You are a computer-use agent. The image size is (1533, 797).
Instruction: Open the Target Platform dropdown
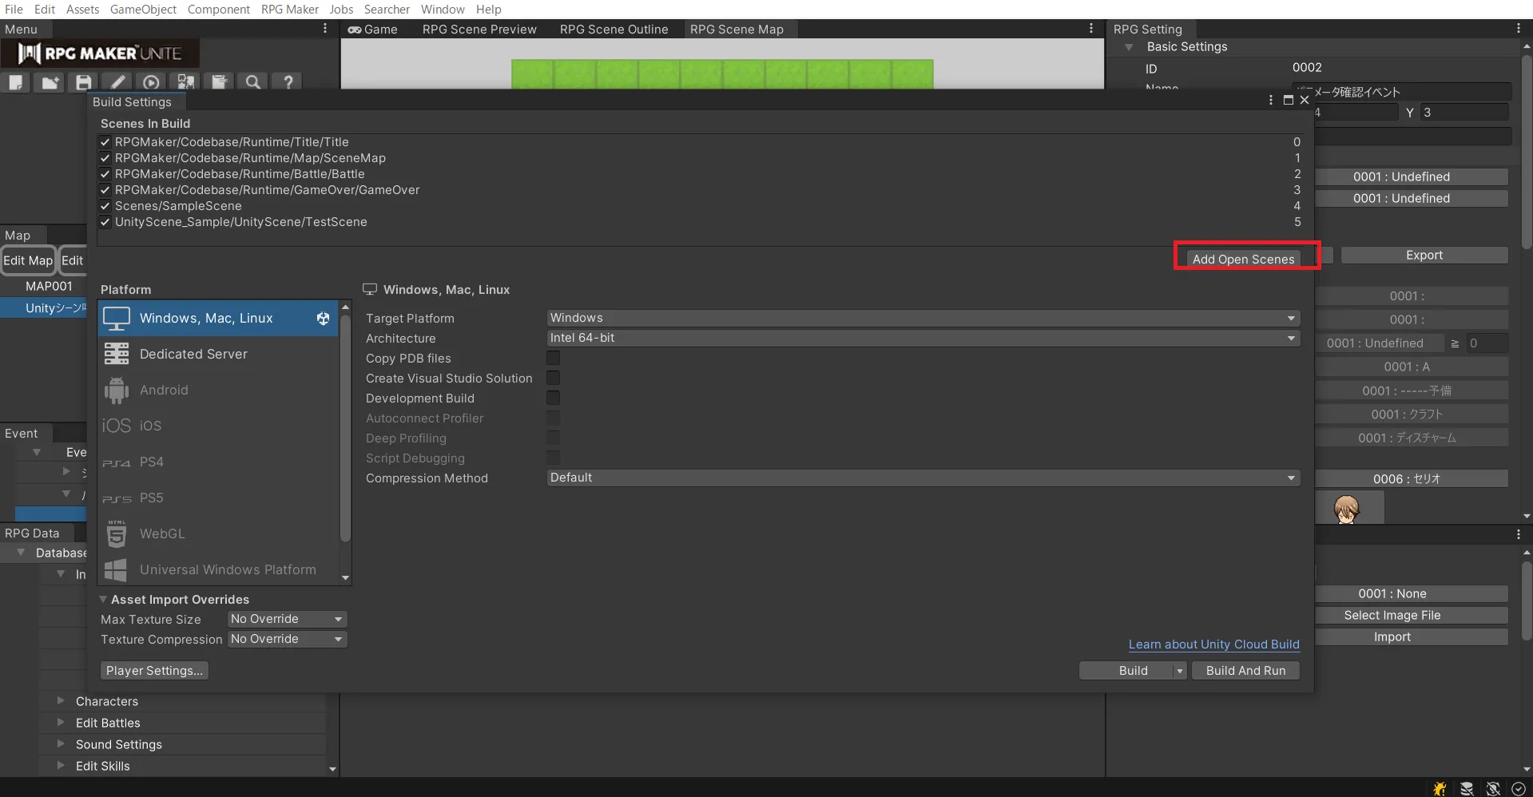click(923, 318)
